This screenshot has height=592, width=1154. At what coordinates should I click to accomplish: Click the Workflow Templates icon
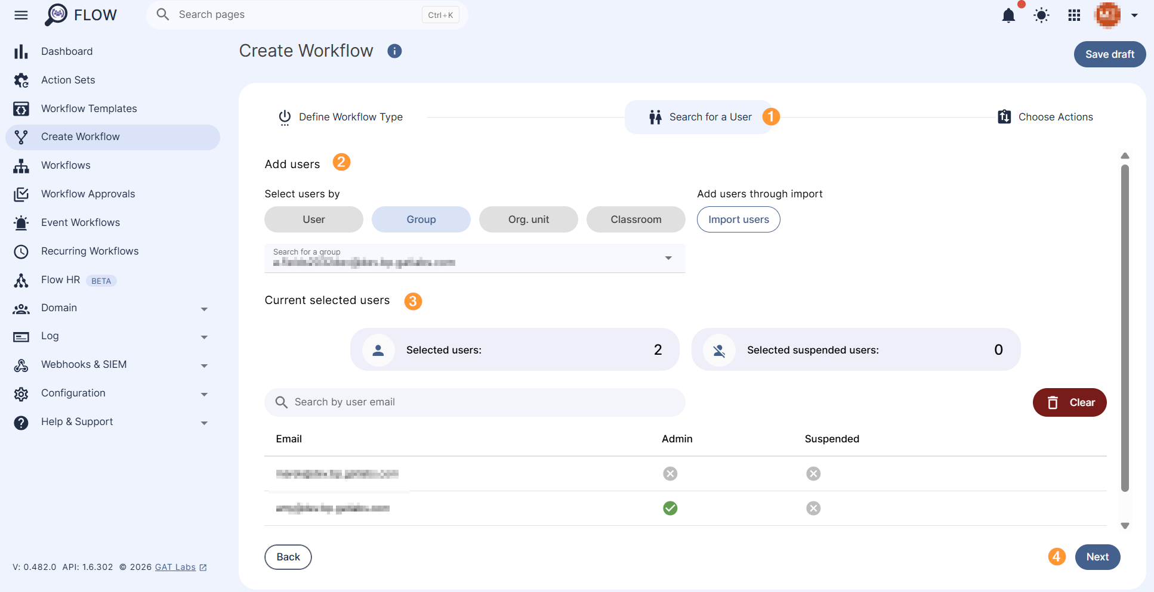click(21, 109)
